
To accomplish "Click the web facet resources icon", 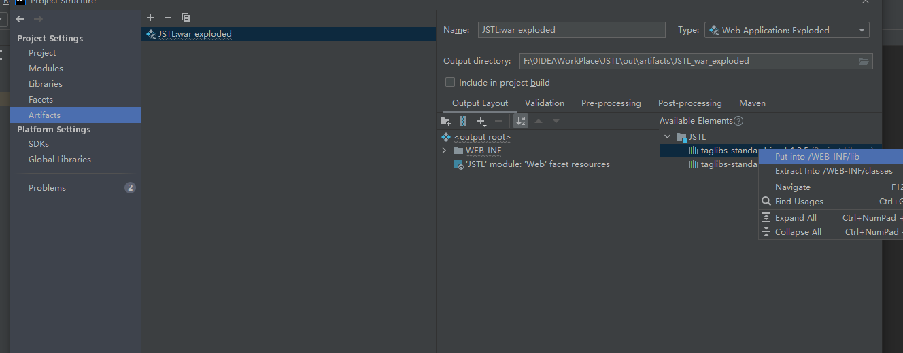I will [459, 164].
